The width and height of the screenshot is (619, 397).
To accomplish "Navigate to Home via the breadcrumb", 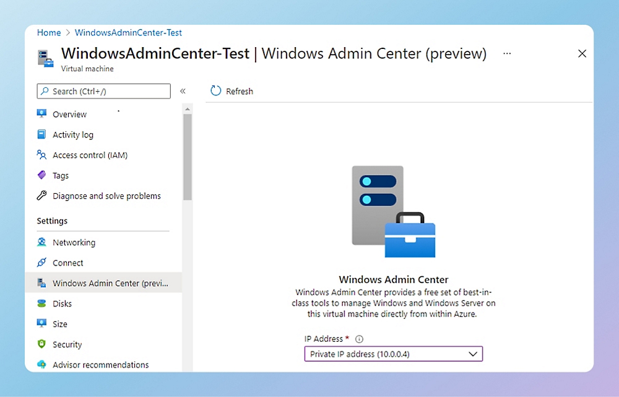I will click(49, 32).
